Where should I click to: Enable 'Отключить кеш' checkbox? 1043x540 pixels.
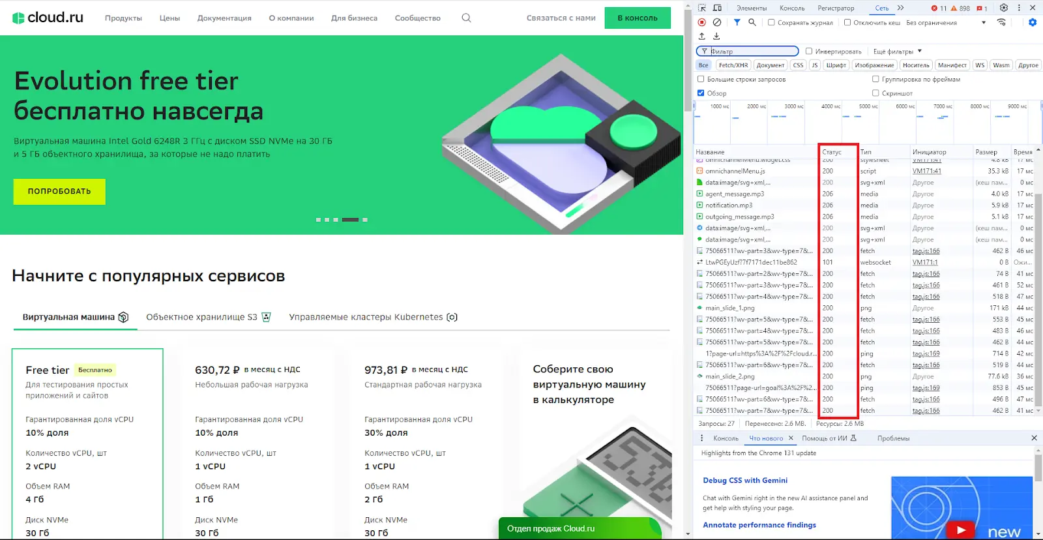click(847, 22)
